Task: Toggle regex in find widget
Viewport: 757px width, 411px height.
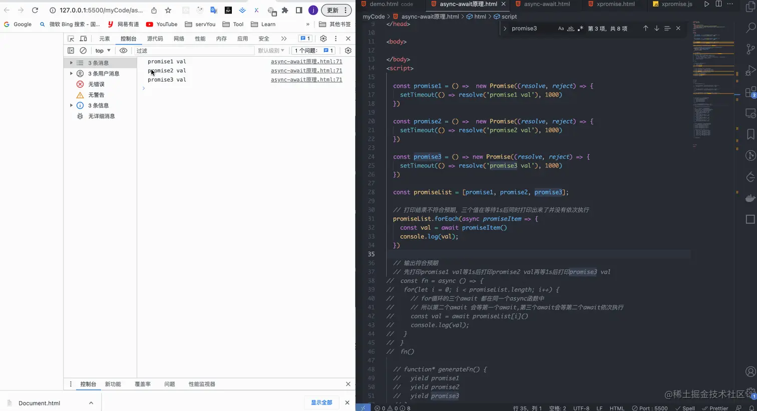Action: (x=580, y=29)
